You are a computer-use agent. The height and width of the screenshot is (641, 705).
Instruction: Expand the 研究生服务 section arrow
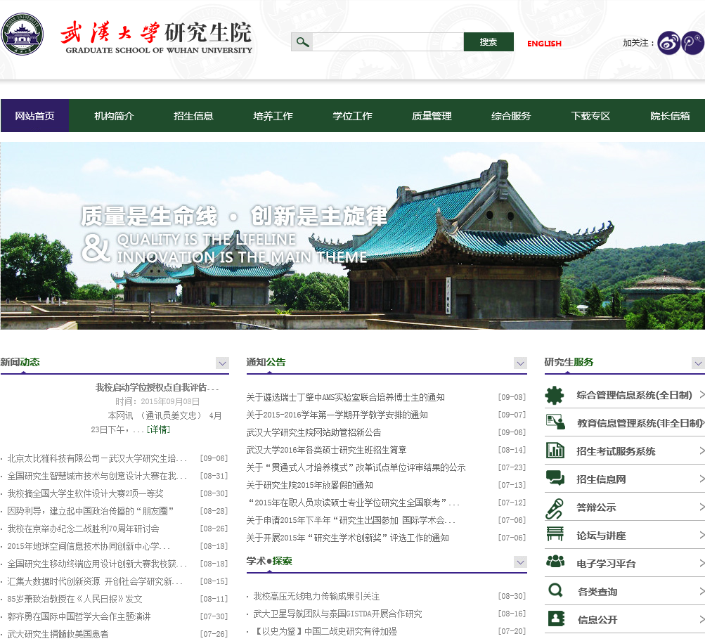tap(698, 363)
